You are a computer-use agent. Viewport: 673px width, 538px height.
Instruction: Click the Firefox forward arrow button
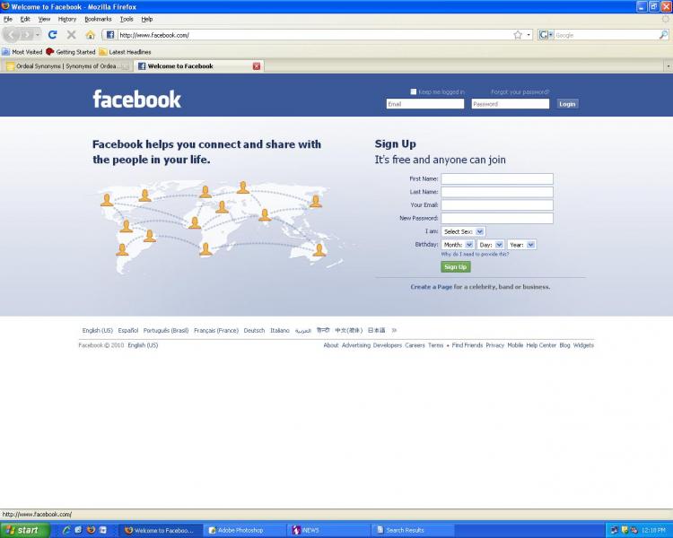click(27, 35)
